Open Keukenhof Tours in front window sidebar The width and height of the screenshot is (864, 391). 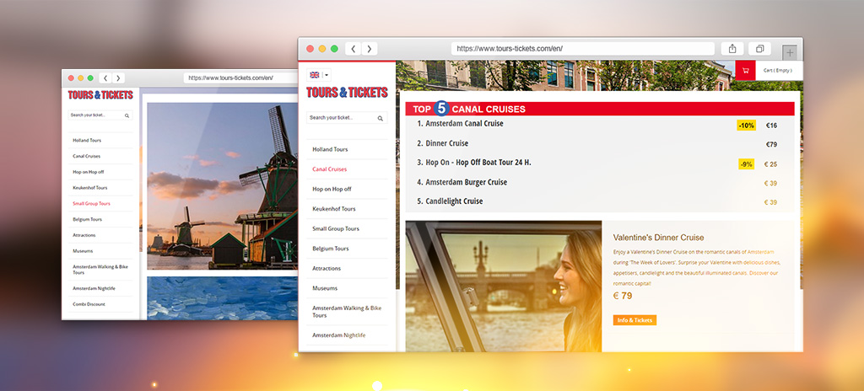tap(333, 209)
